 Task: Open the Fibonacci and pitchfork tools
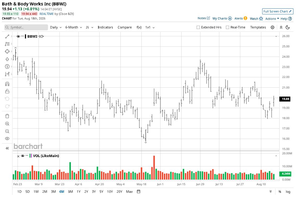coord(7,44)
